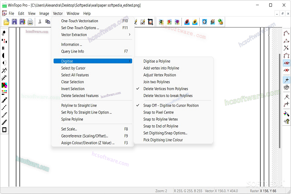This screenshot has width=291, height=194.
Task: Restore the inner document window
Action: click(x=283, y=14)
